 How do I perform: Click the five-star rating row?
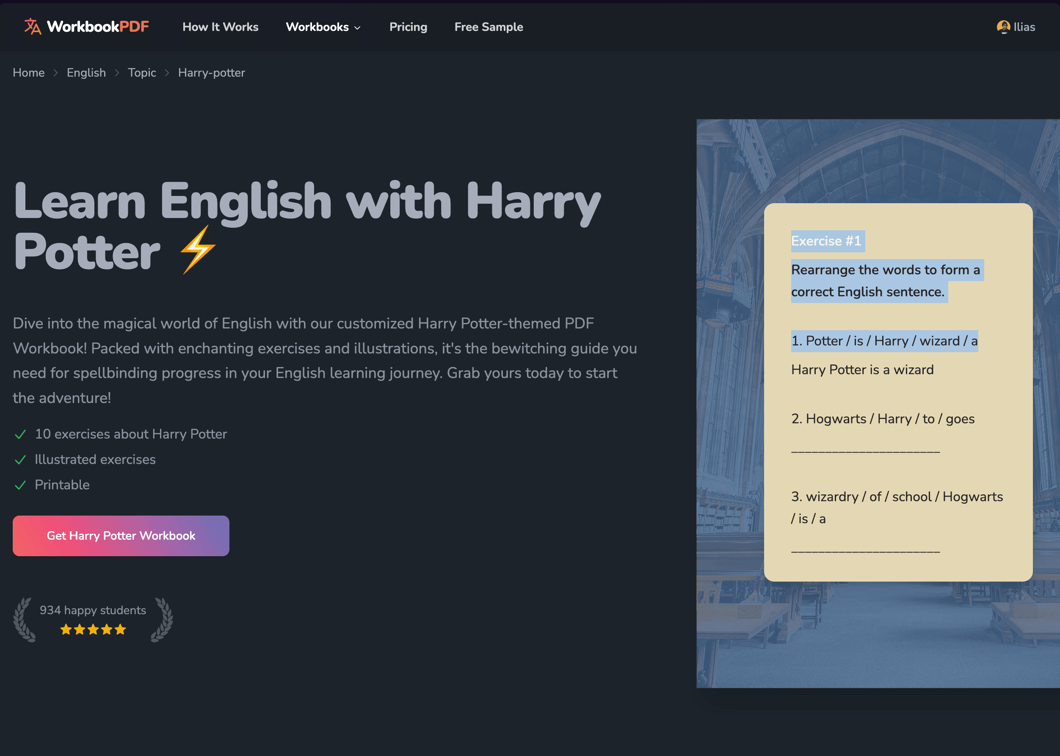[x=93, y=629]
